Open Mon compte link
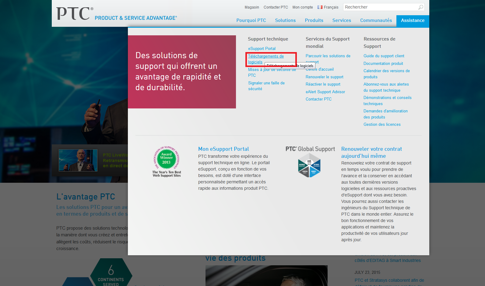Screen dimensions: 485x286 pos(303,7)
